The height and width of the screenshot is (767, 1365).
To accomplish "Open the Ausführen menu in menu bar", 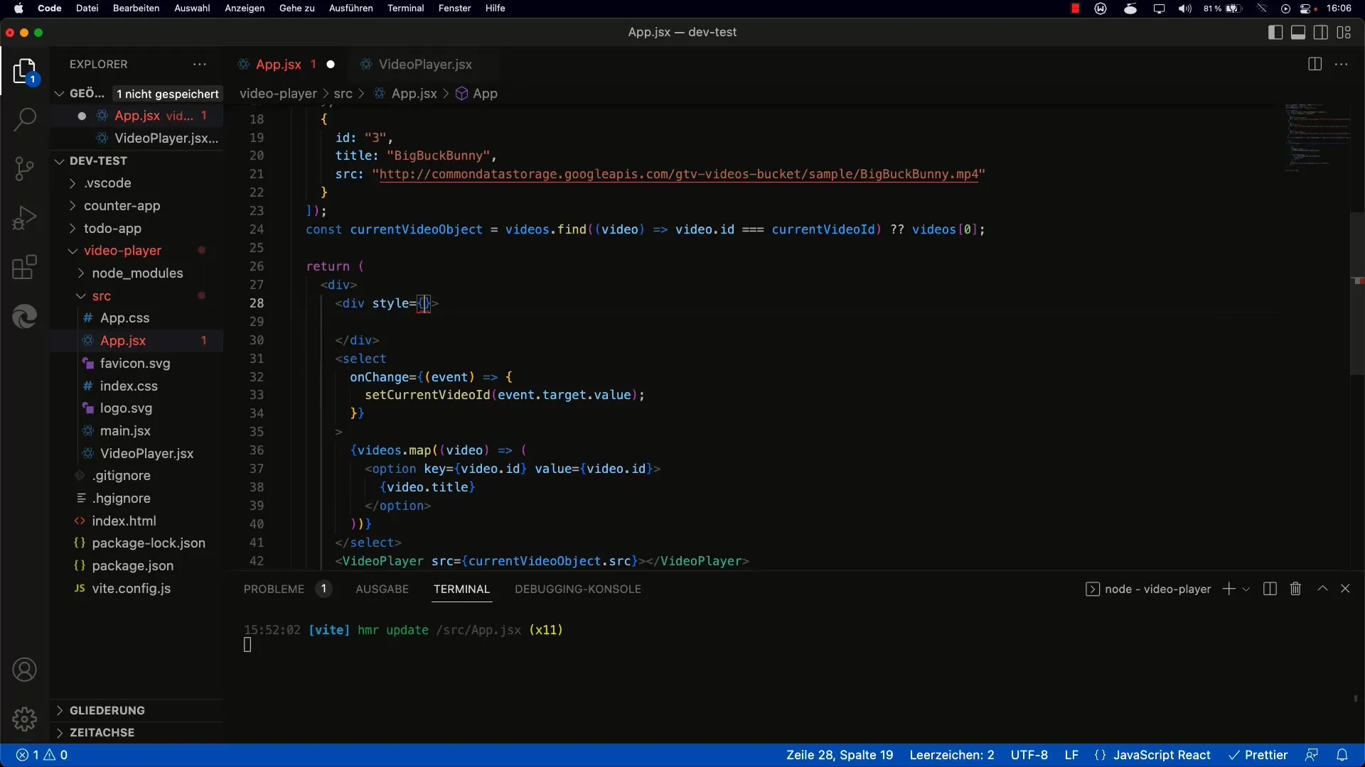I will pyautogui.click(x=350, y=9).
